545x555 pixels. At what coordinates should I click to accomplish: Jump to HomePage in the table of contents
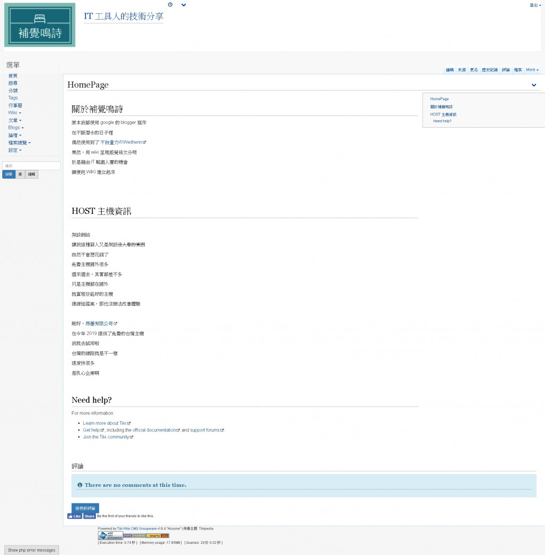pyautogui.click(x=440, y=99)
